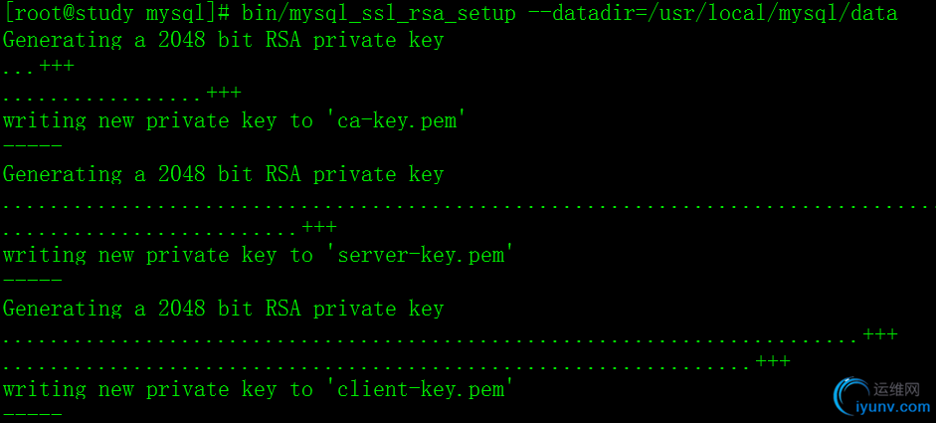Click the dashed line below ca-key.pem
The width and height of the screenshot is (936, 423).
click(33, 145)
